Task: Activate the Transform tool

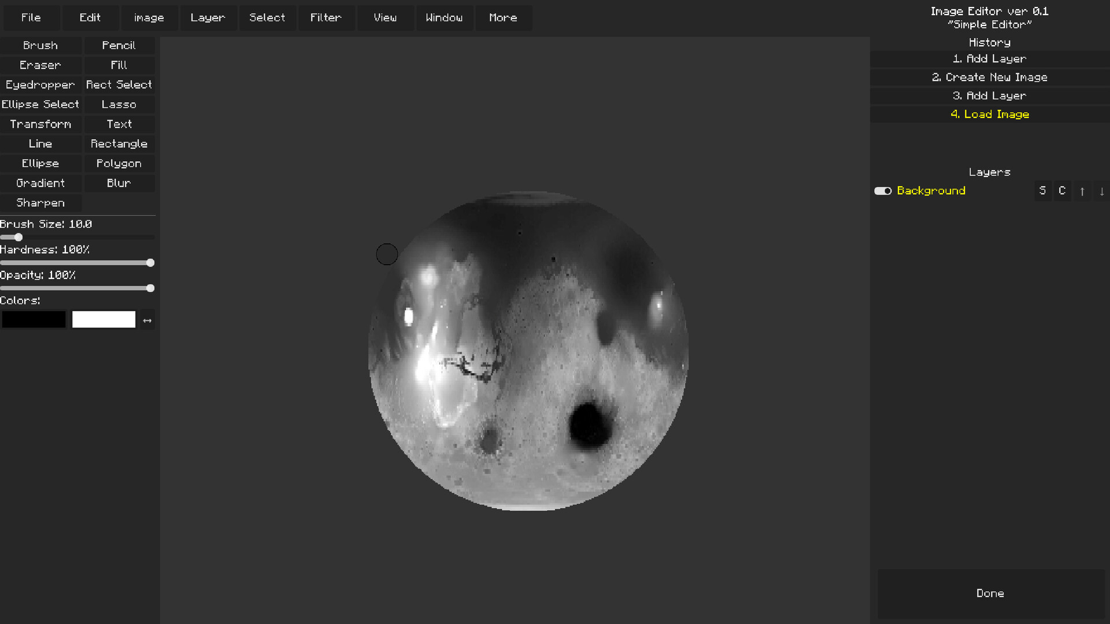Action: tap(40, 124)
